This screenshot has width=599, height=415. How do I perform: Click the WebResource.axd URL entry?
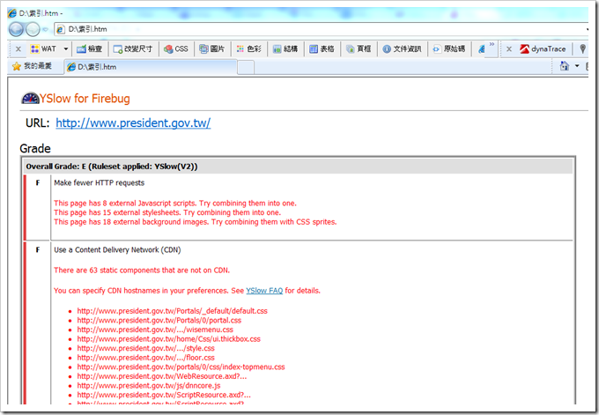pyautogui.click(x=162, y=376)
